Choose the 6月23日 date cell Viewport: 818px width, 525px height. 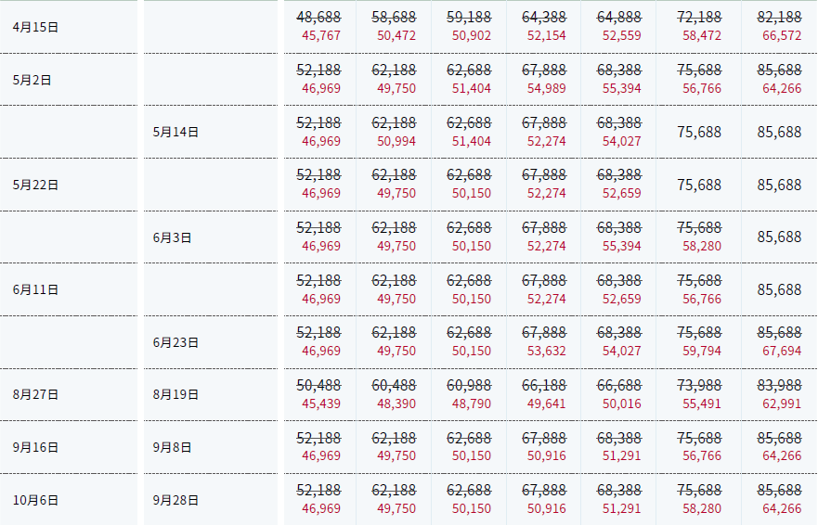point(175,342)
